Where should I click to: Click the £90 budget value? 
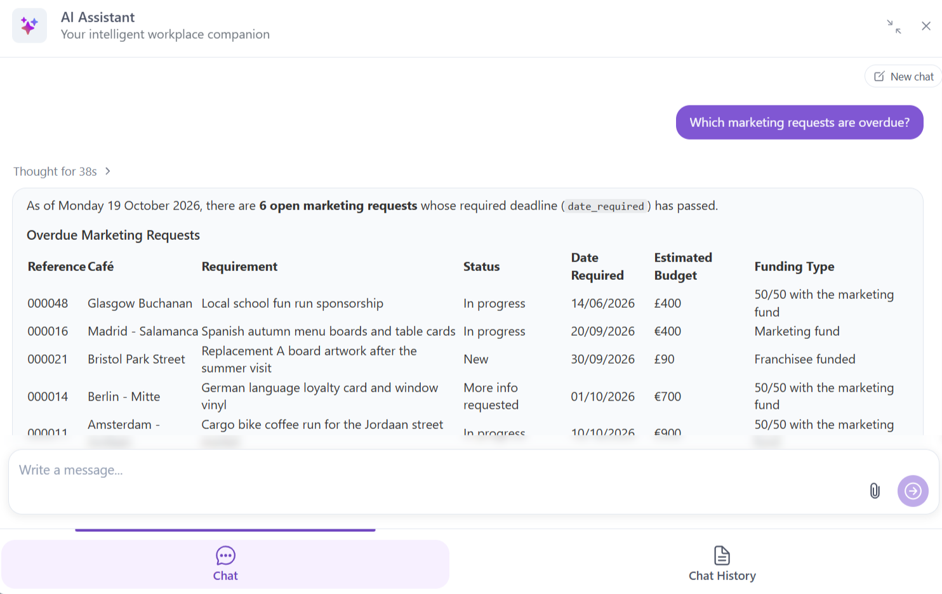pyautogui.click(x=664, y=359)
